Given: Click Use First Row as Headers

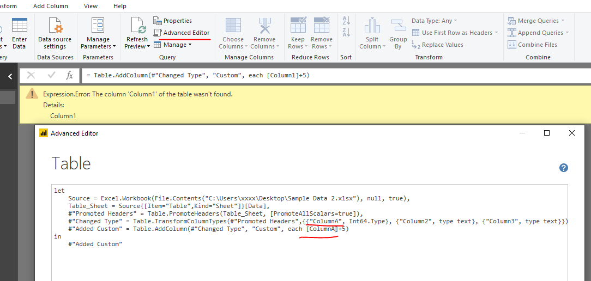Looking at the screenshot, I should pos(455,33).
